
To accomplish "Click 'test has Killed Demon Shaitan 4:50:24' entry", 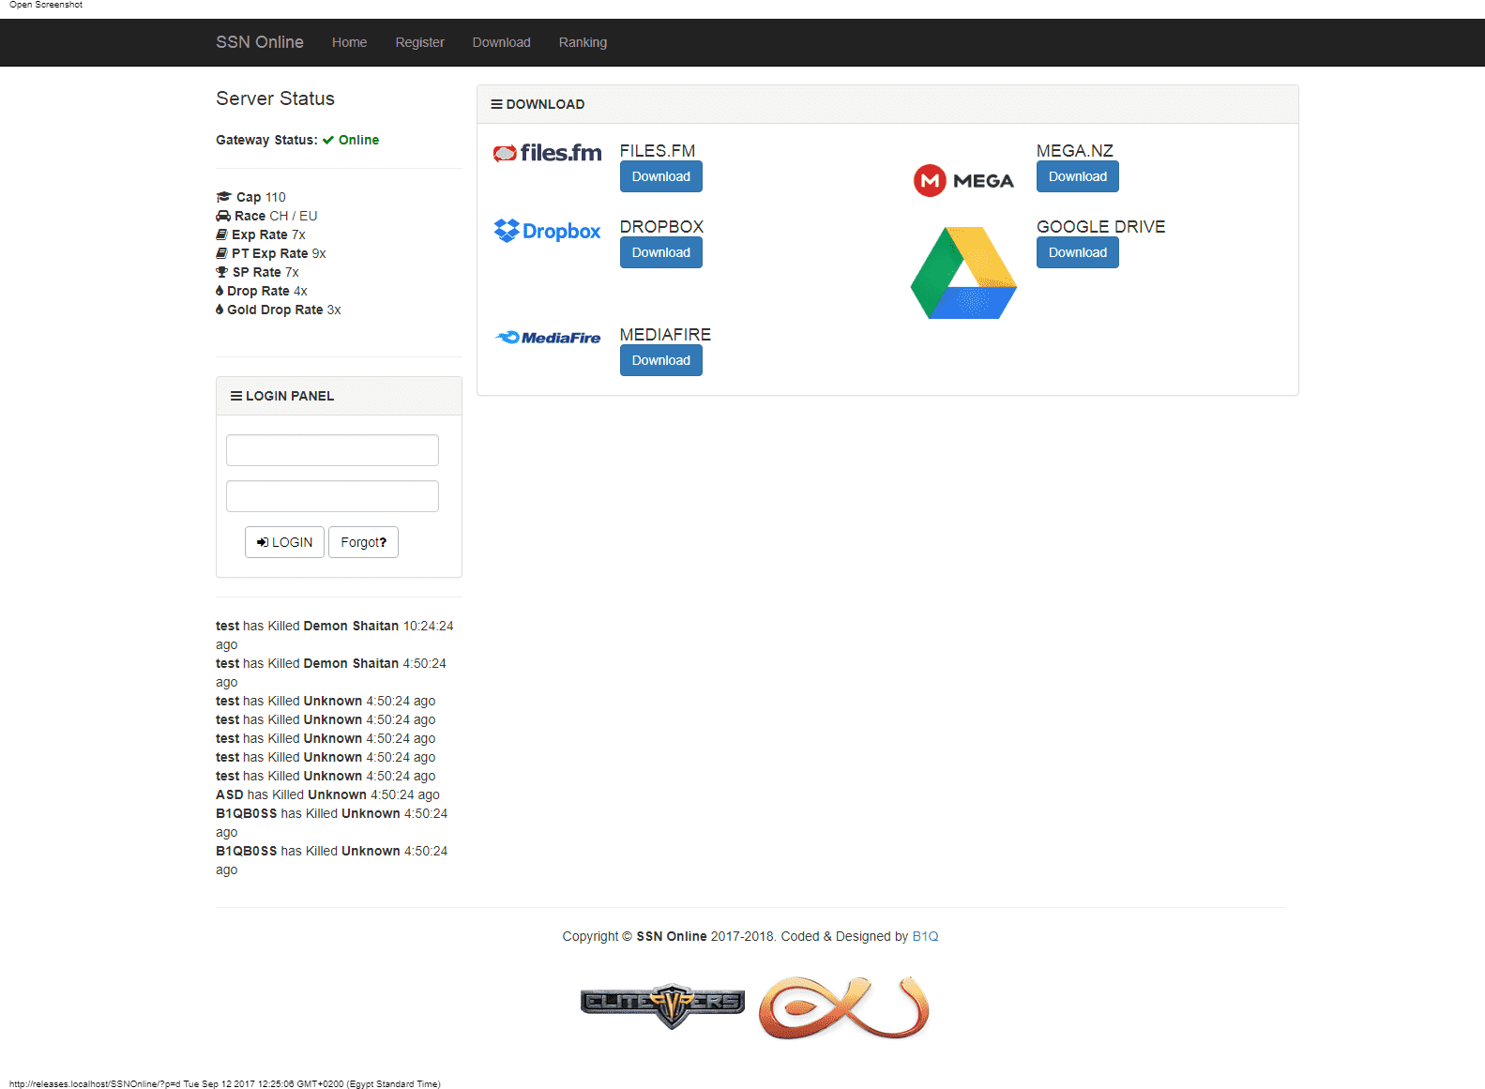I will pos(331,673).
